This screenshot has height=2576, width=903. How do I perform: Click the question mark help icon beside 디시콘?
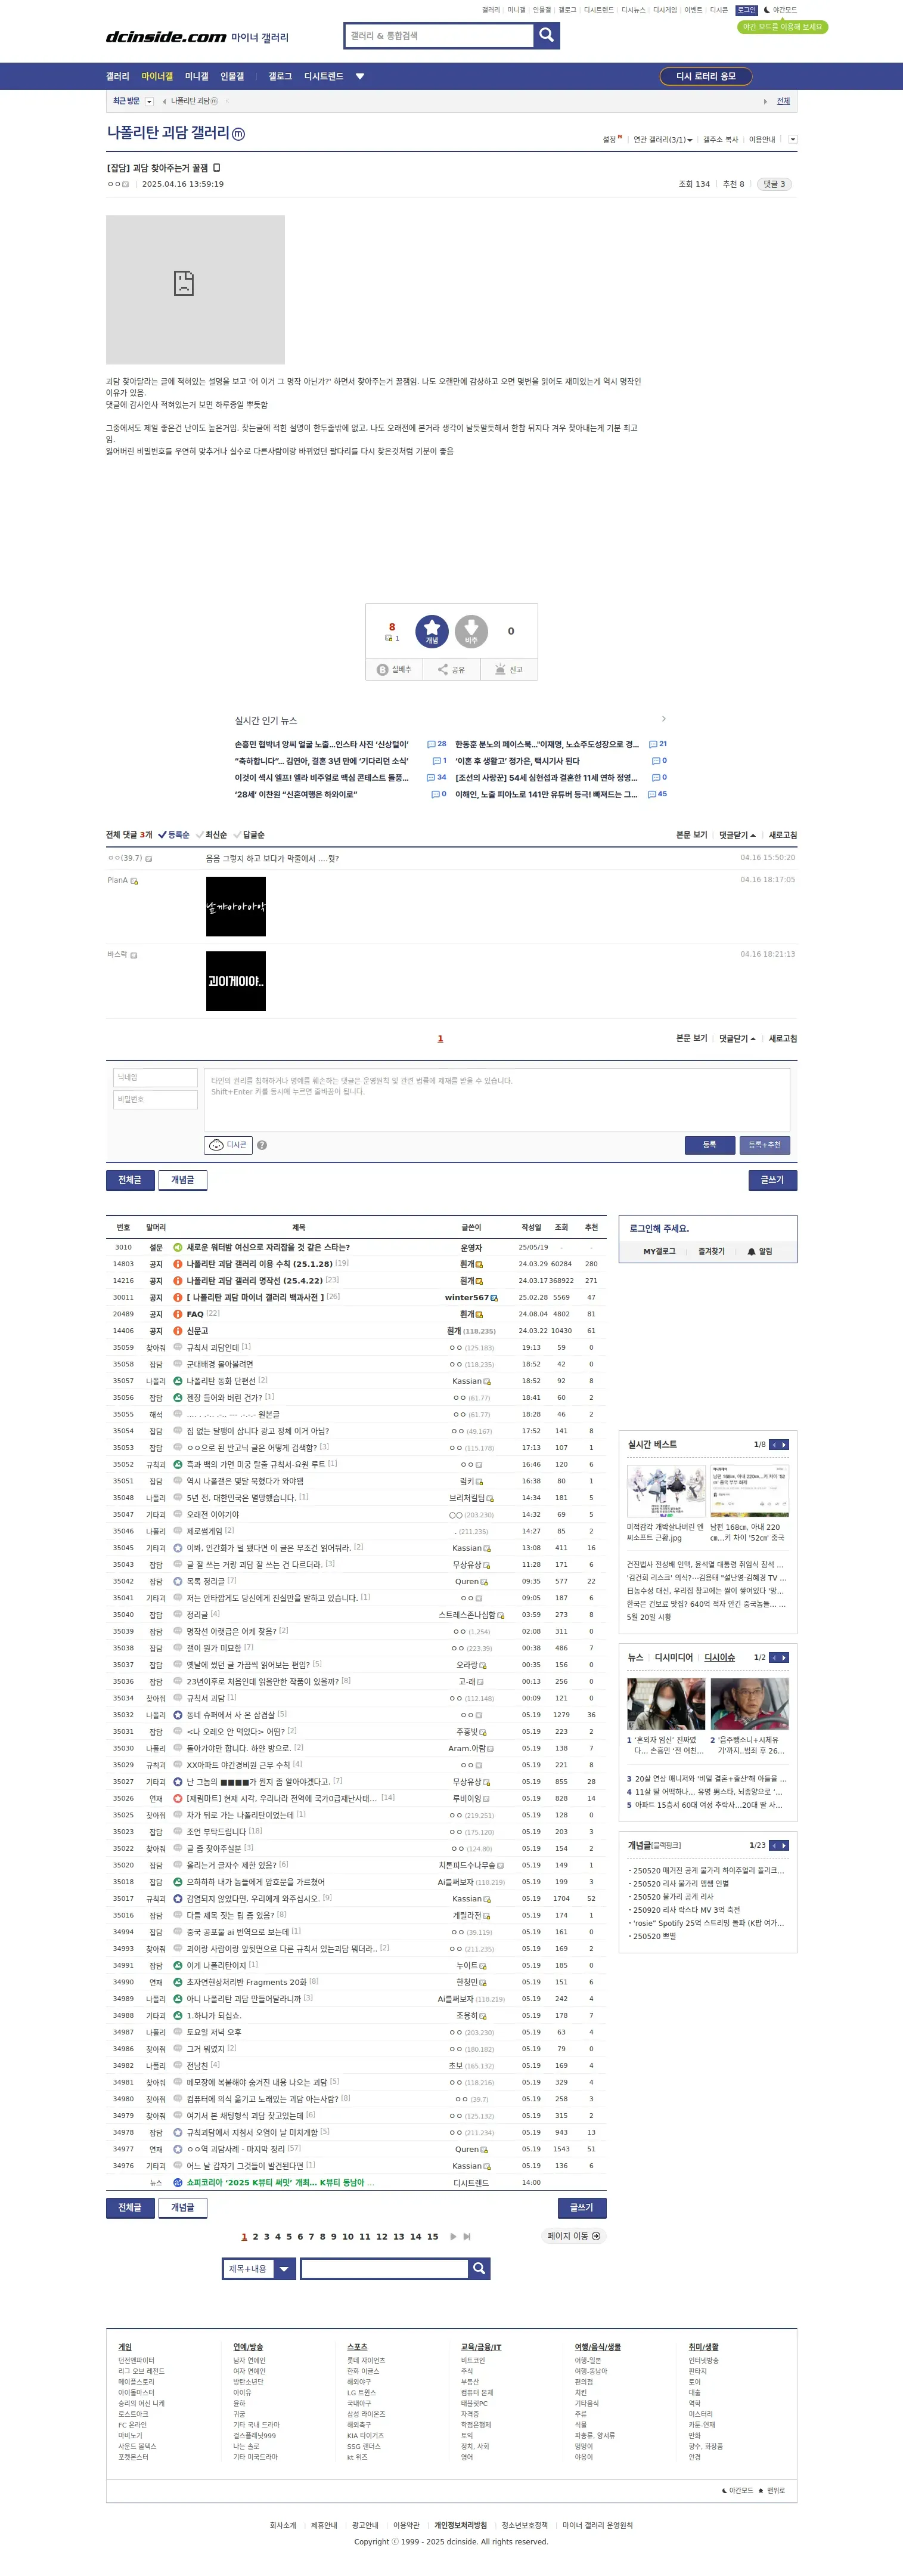(262, 1145)
